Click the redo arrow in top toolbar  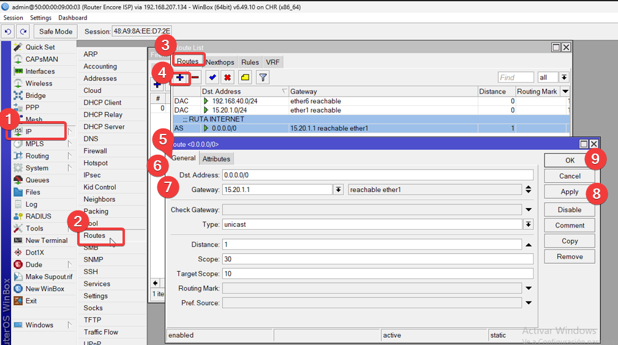pos(23,31)
